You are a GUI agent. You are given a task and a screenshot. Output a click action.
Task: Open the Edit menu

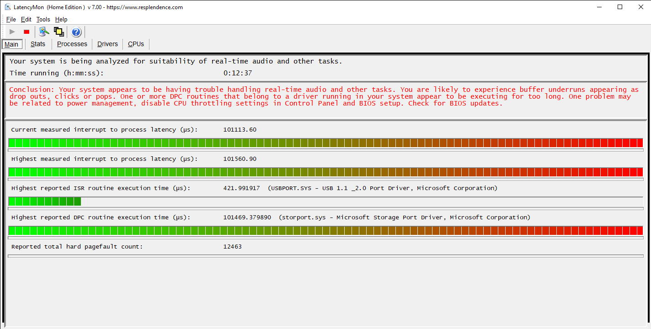[26, 19]
